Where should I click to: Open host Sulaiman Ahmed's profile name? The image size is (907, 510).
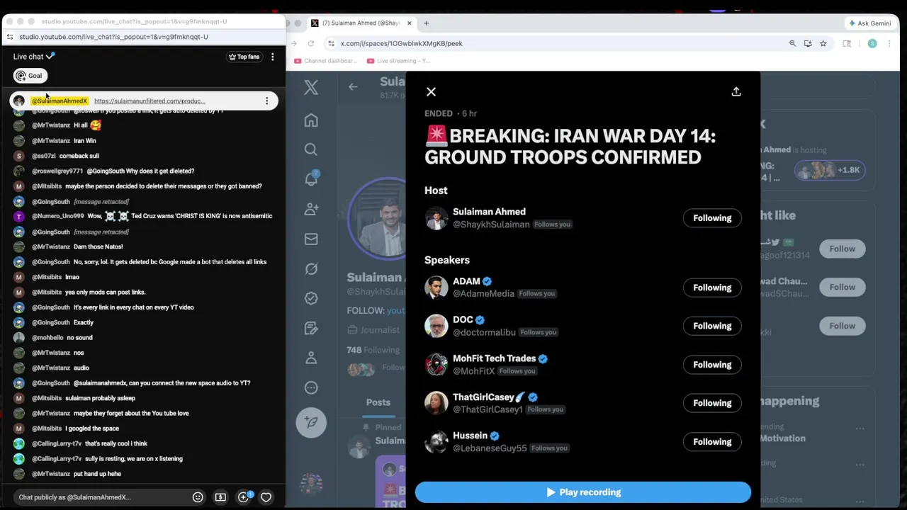(x=489, y=212)
